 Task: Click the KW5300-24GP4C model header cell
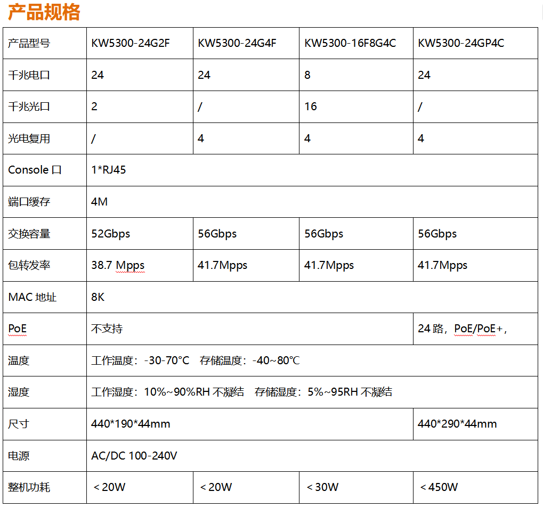[x=461, y=43]
